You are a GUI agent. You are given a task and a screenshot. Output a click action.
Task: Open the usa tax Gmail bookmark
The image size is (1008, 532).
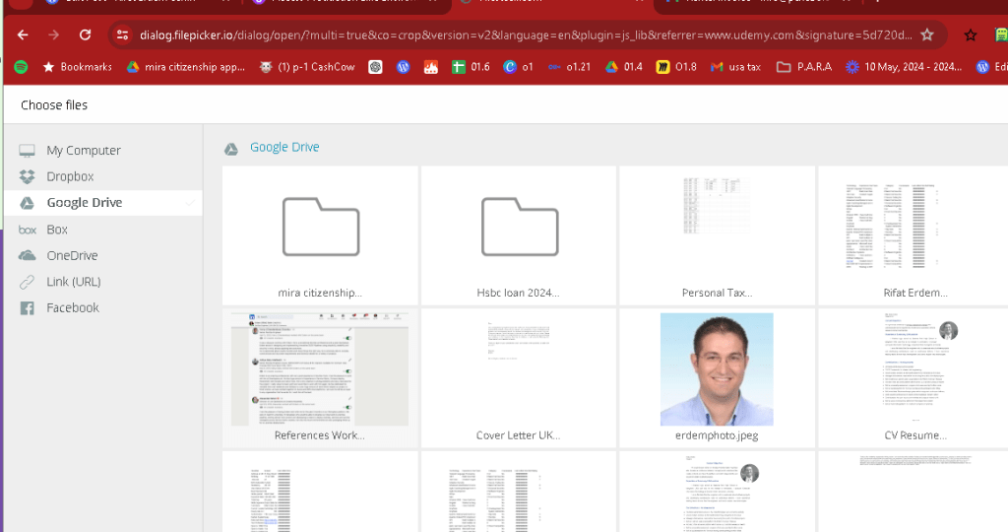point(736,67)
